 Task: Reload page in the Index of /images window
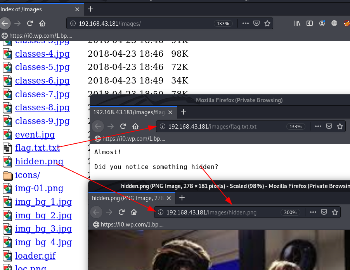tap(30, 23)
